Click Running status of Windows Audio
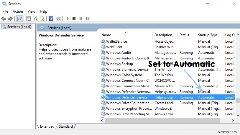240x135 pixels. (x=186, y=53)
